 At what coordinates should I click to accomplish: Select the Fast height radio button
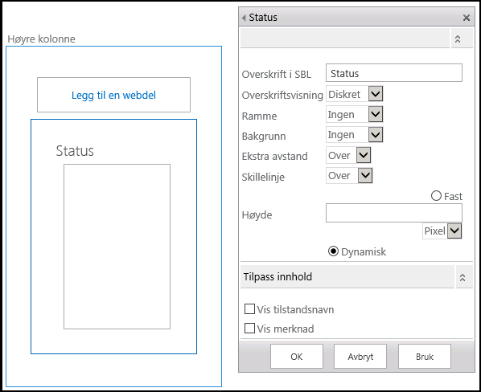coord(436,196)
